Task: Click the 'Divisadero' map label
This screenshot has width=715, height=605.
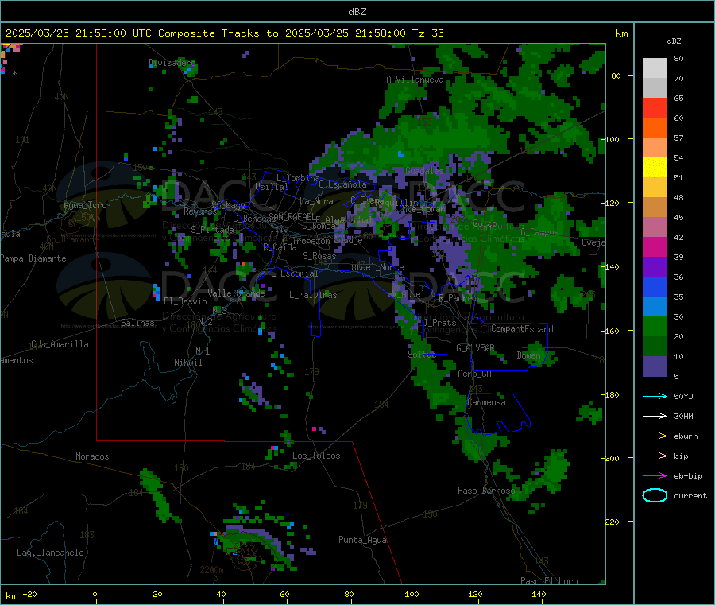Action: (x=172, y=63)
